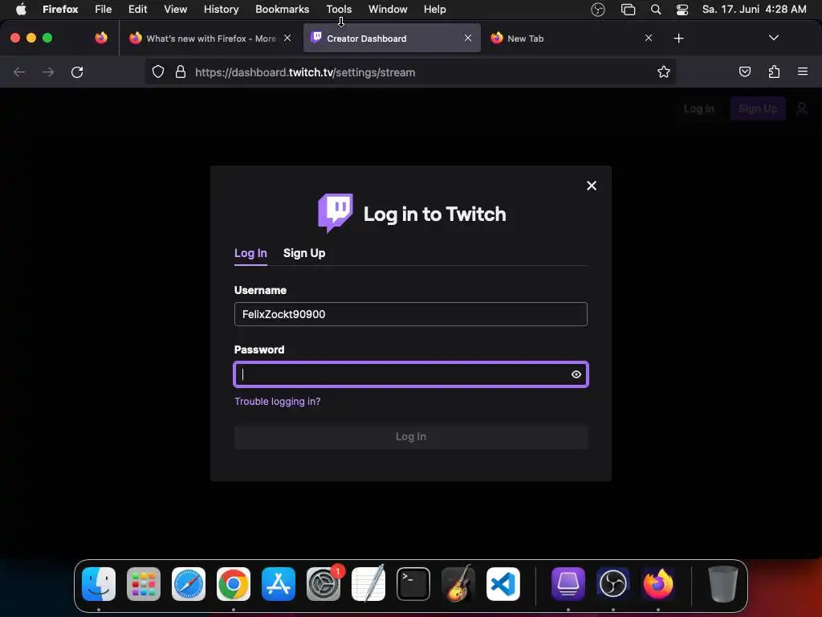Close the New Tab tab

[649, 38]
